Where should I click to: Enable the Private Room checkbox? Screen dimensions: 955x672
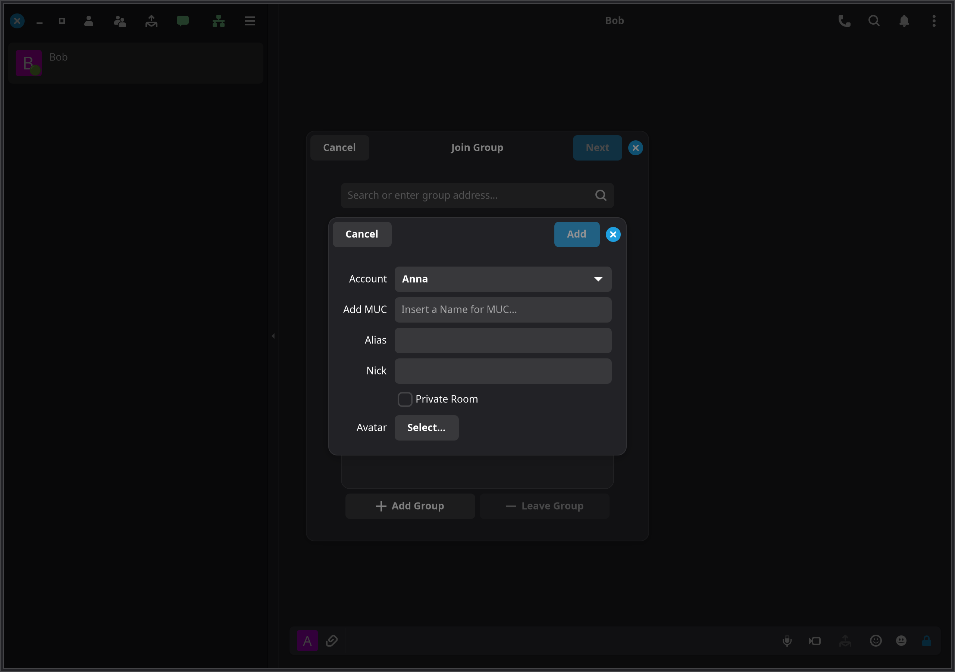pyautogui.click(x=405, y=399)
